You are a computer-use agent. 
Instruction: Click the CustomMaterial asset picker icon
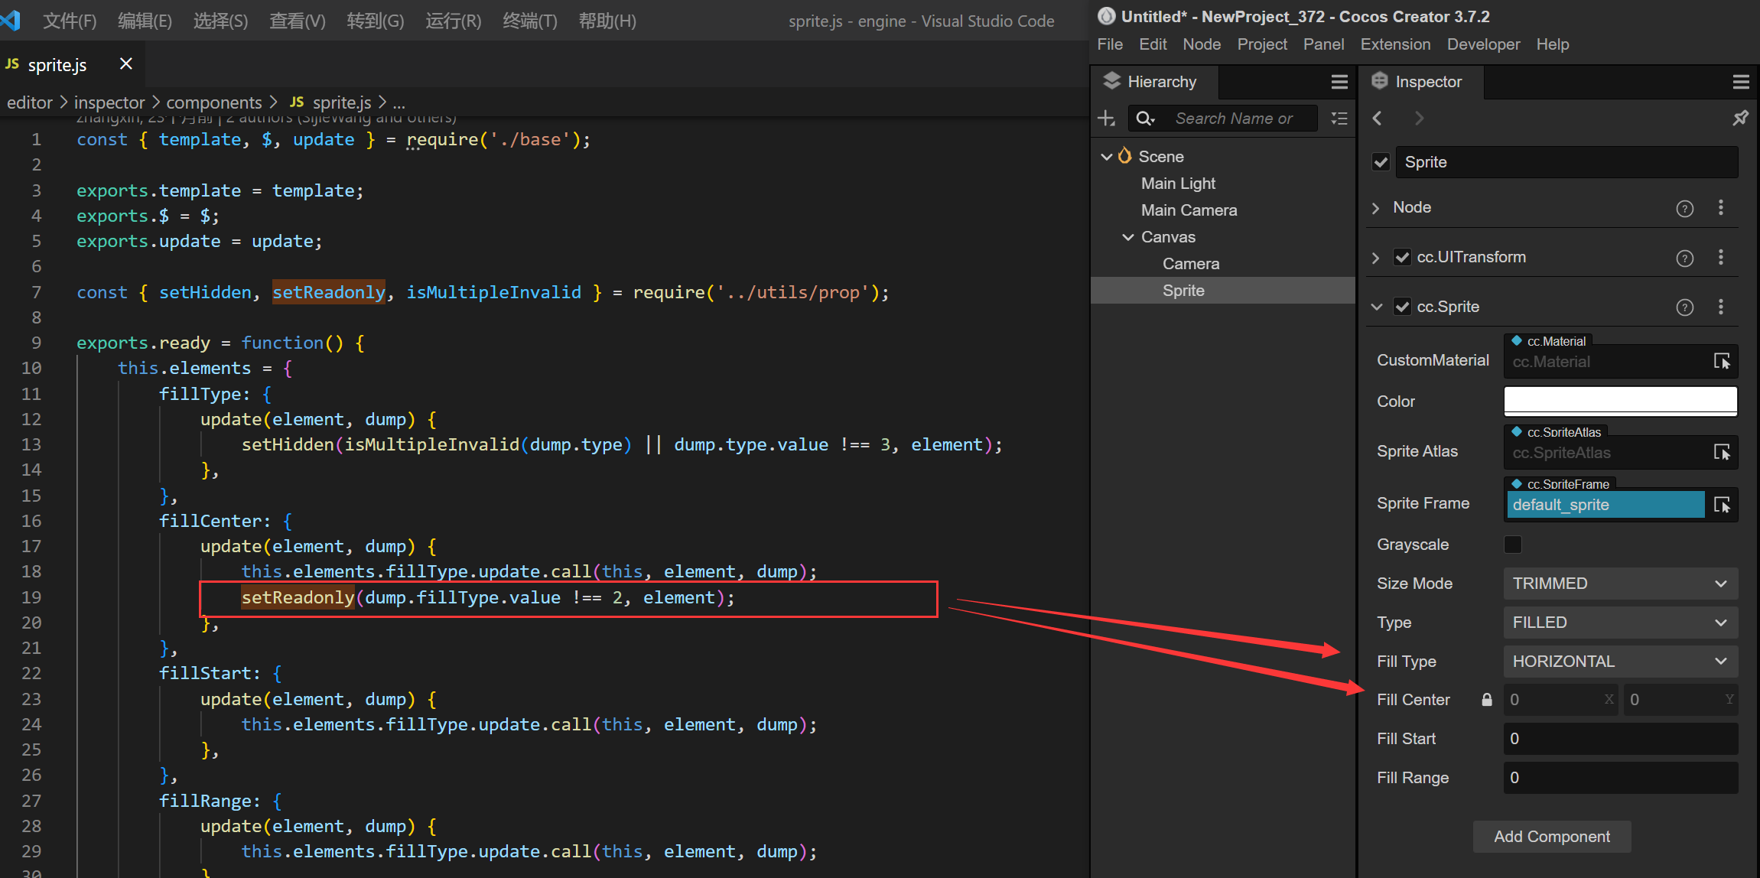1722,361
